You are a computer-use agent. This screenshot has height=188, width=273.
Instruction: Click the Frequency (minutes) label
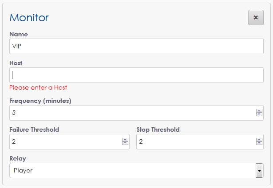(x=40, y=101)
